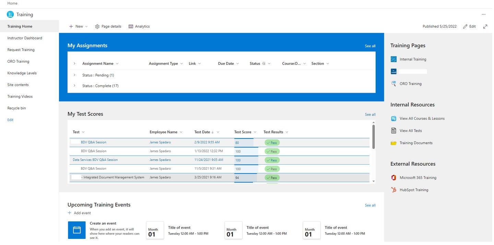Screen dimensions: 494x245
Task: Click See all for My Test Scores
Action: (370, 114)
